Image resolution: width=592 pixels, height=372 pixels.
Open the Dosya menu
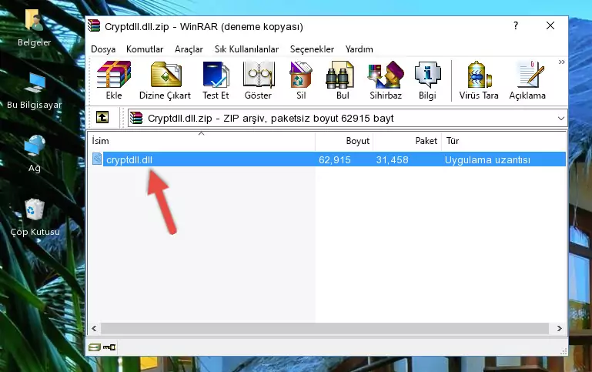point(103,49)
